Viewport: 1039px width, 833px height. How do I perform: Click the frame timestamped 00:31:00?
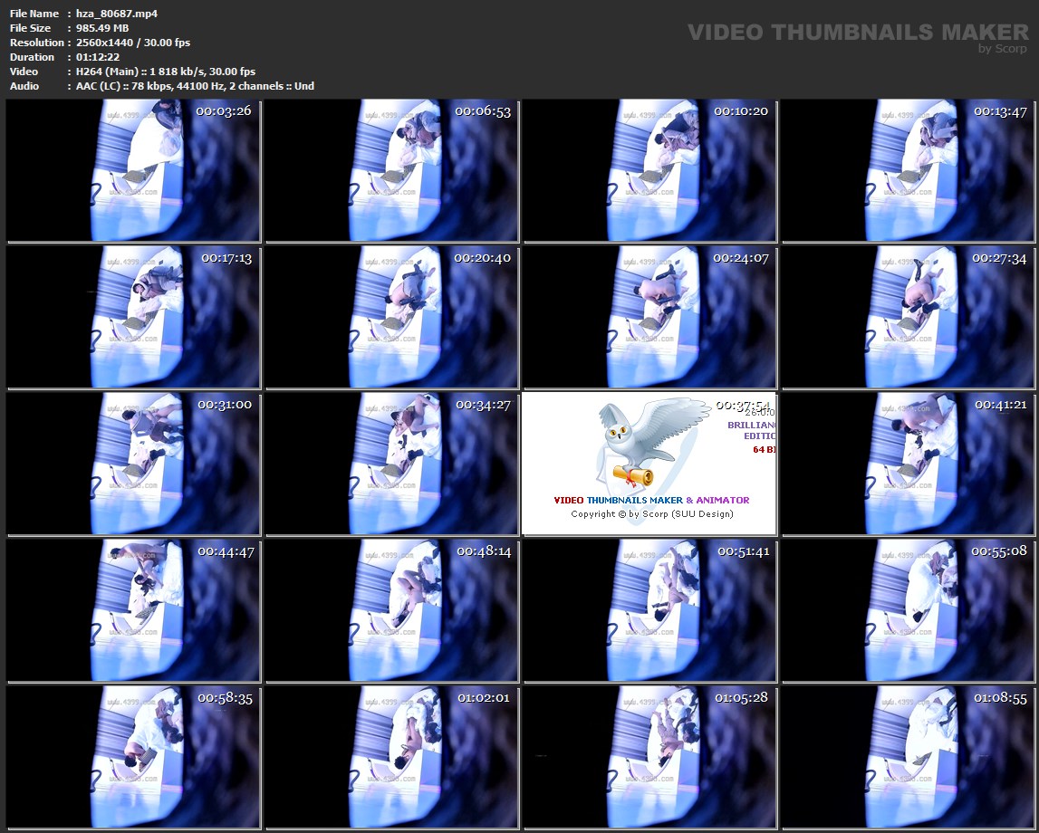[x=133, y=464]
